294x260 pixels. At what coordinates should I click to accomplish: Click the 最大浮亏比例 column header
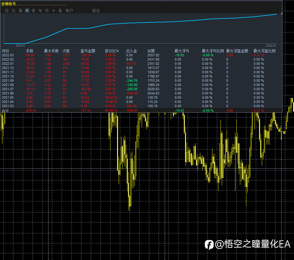(213, 51)
